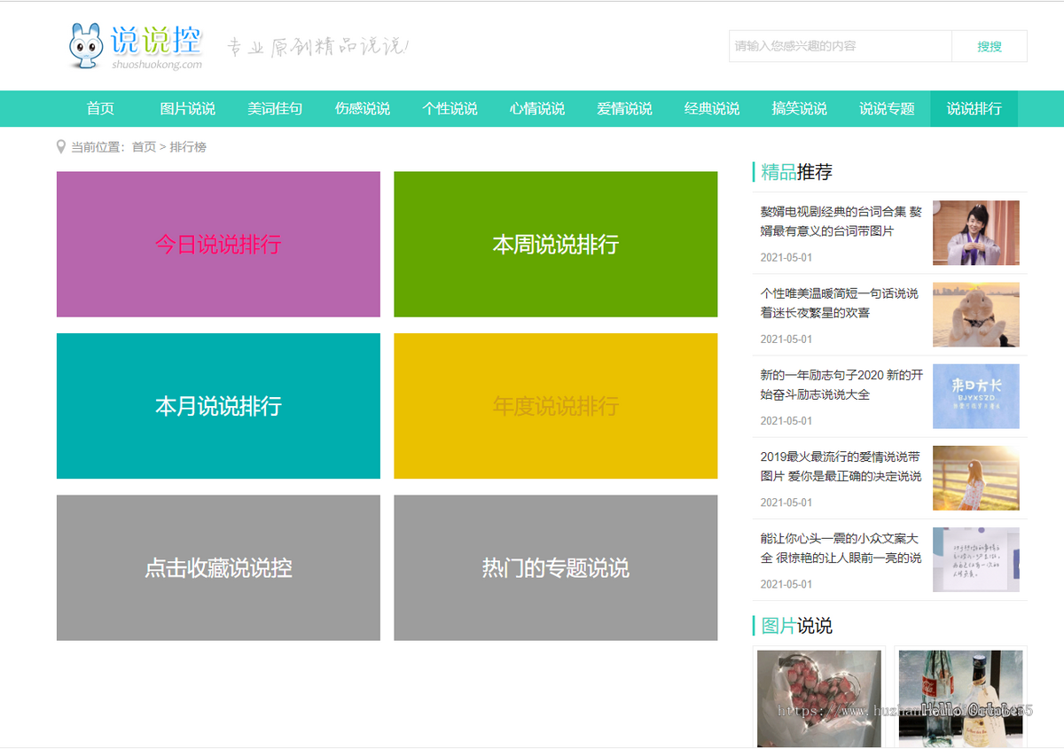This screenshot has height=749, width=1064.
Task: Click the heart-shaped candy picture in 图片说说
Action: pos(818,698)
